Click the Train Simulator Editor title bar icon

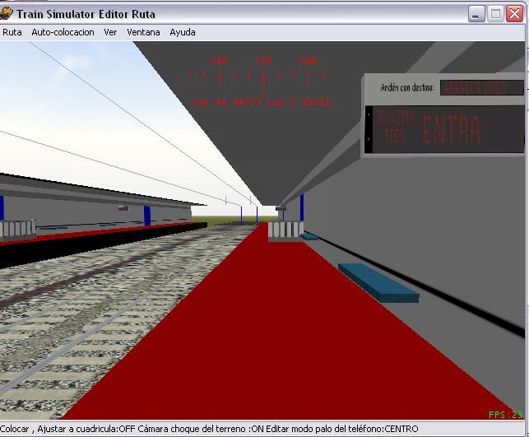[8, 14]
